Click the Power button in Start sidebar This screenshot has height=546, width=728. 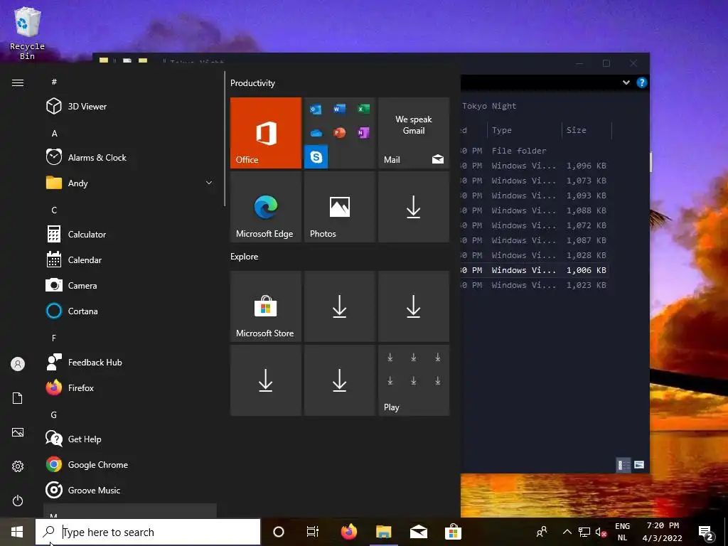click(18, 500)
